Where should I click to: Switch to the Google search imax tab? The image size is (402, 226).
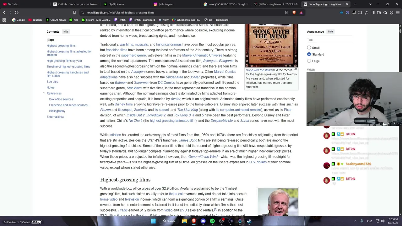pyautogui.click(x=226, y=4)
